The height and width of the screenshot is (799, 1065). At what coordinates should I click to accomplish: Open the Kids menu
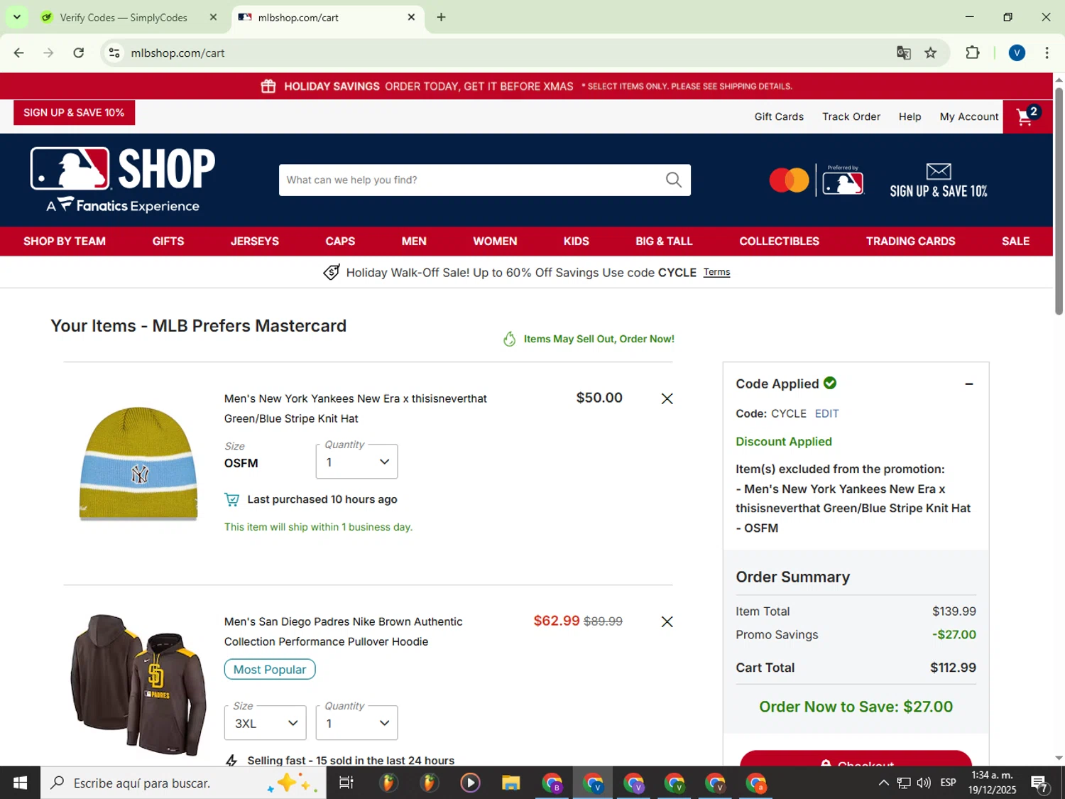(576, 241)
